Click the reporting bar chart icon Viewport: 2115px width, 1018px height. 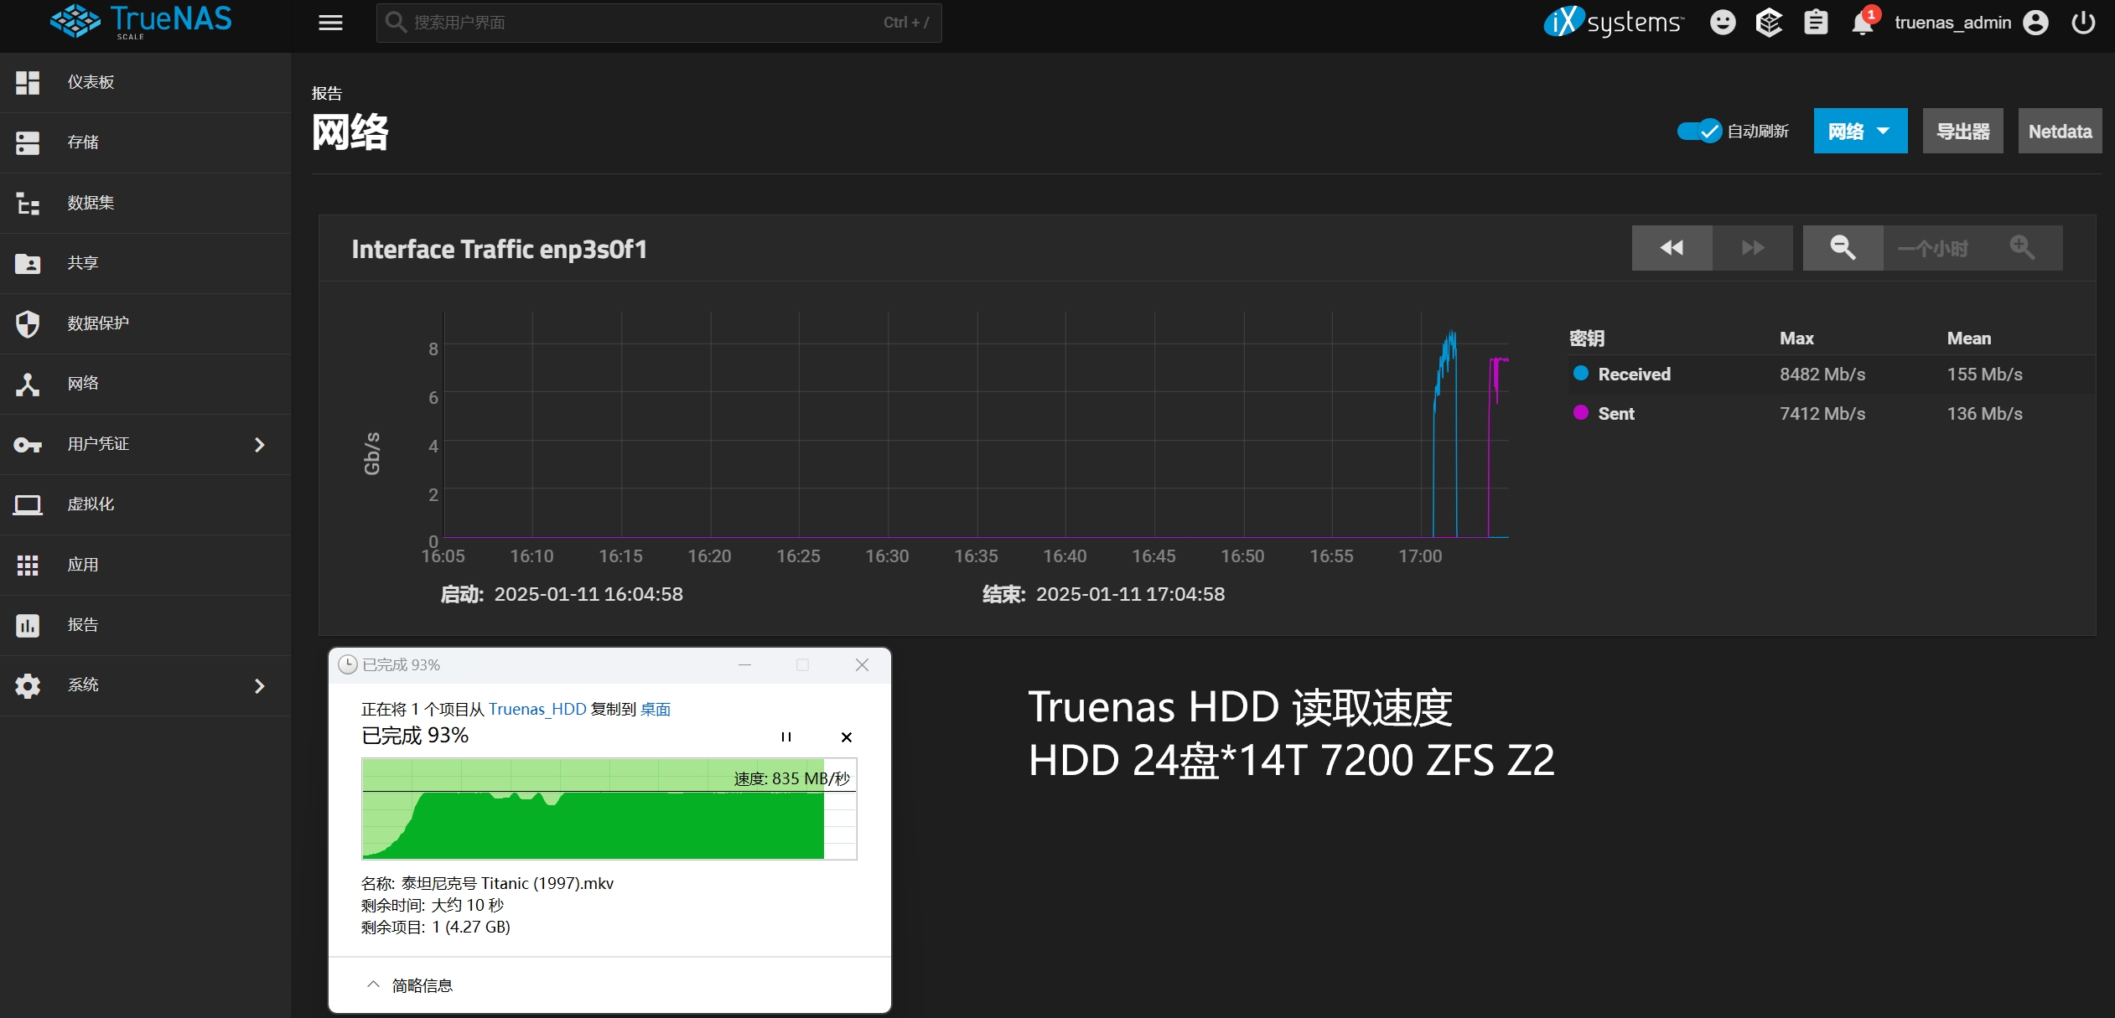click(x=28, y=625)
